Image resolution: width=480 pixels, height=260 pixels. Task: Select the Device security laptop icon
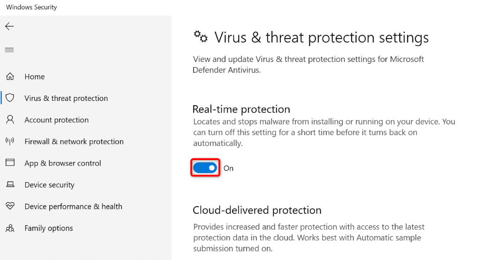10,184
